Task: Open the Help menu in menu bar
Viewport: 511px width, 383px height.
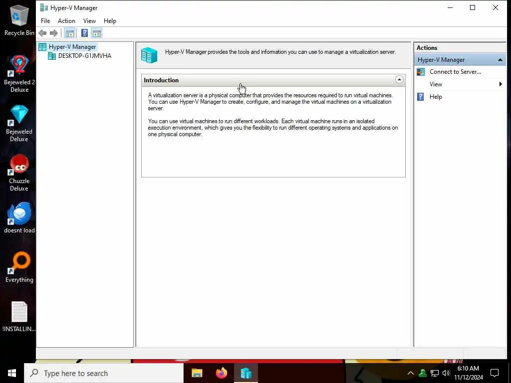Action: tap(110, 21)
